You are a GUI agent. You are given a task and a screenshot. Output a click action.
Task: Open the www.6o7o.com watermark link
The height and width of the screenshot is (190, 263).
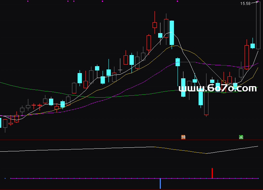pos(217,88)
